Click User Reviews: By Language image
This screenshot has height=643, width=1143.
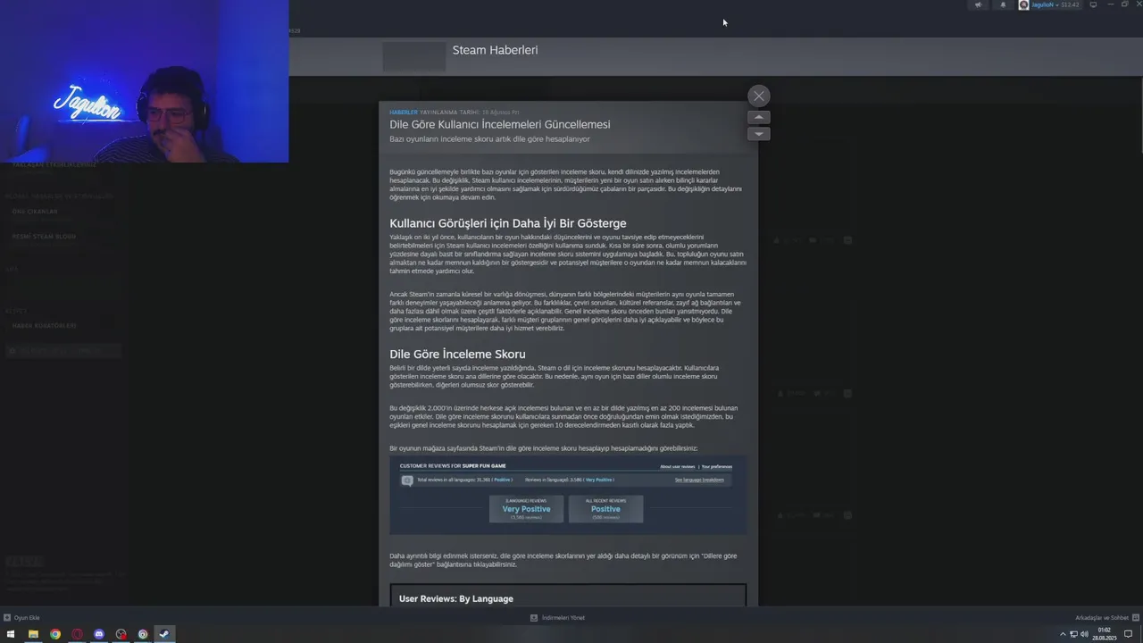click(x=568, y=596)
